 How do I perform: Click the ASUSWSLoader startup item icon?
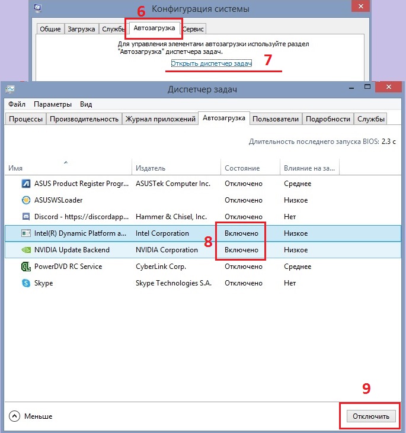click(26, 200)
